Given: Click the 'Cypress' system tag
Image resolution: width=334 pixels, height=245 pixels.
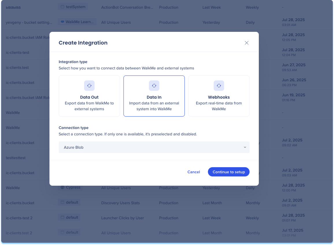Looking at the screenshot, I should pyautogui.click(x=71, y=187).
